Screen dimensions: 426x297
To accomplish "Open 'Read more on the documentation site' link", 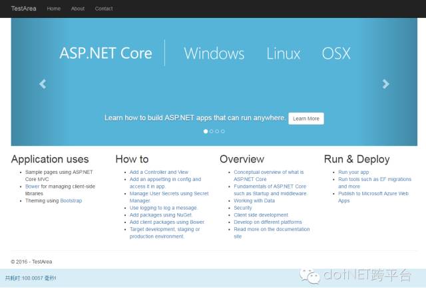I will click(x=272, y=232).
